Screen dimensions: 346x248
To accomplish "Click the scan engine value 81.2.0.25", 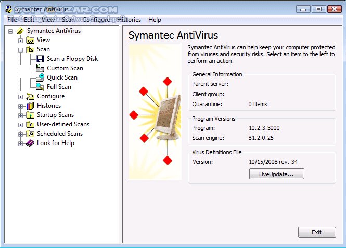I will point(261,138).
